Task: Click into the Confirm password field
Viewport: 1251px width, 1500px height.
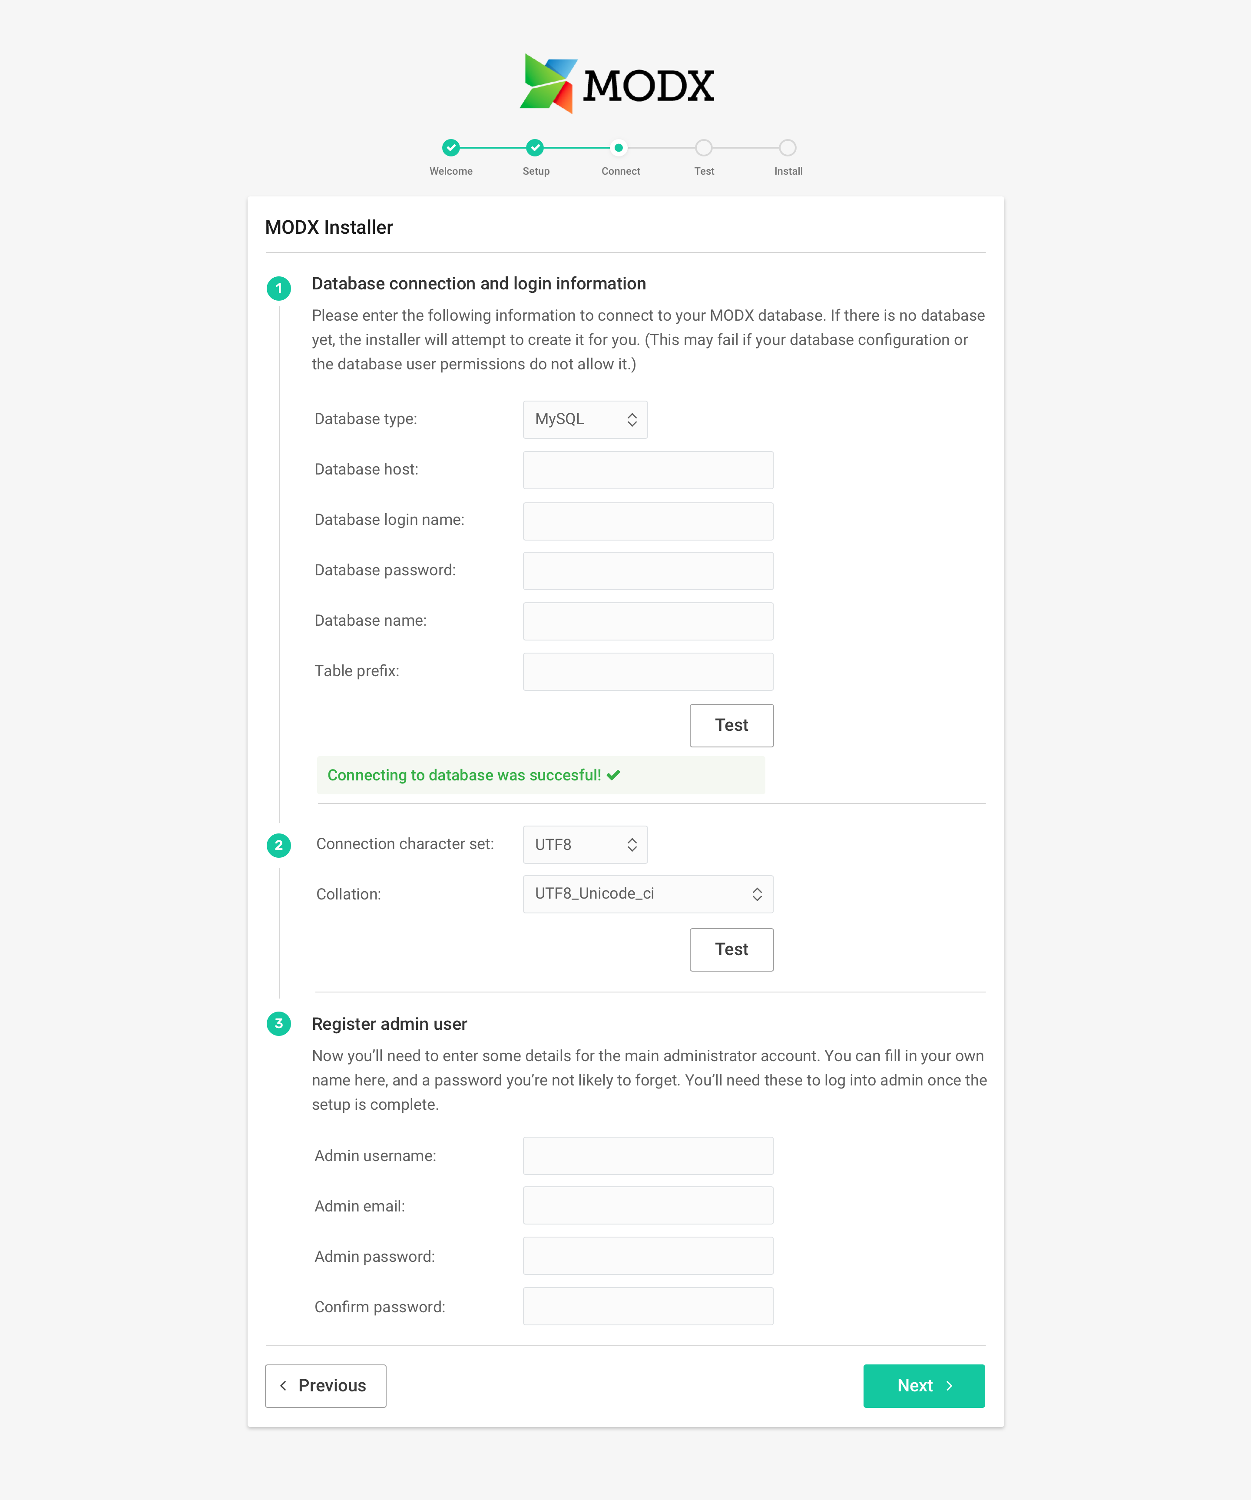Action: point(649,1307)
